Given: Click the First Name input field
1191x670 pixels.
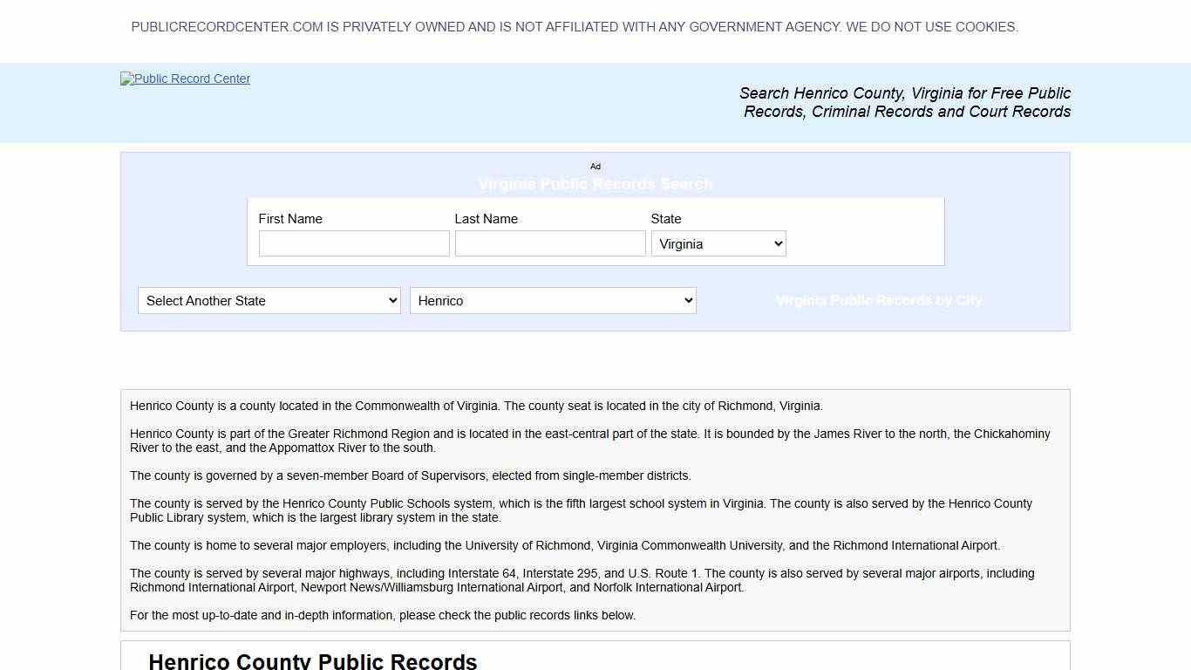Looking at the screenshot, I should tap(353, 243).
